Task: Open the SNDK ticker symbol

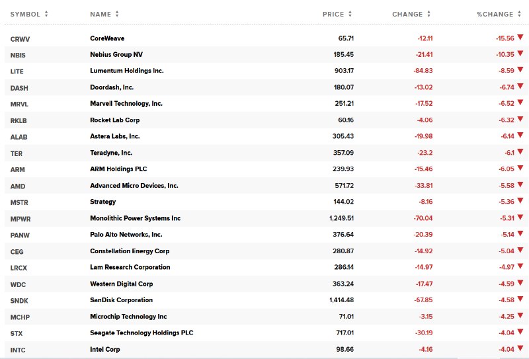Action: pos(19,301)
